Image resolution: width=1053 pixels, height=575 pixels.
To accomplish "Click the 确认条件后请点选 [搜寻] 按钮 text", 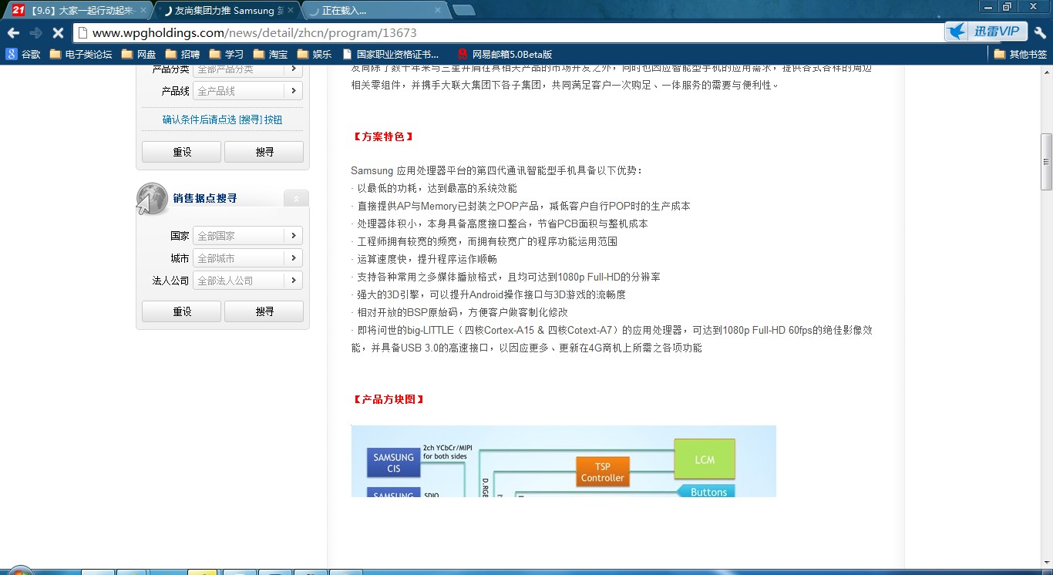I will (x=222, y=119).
